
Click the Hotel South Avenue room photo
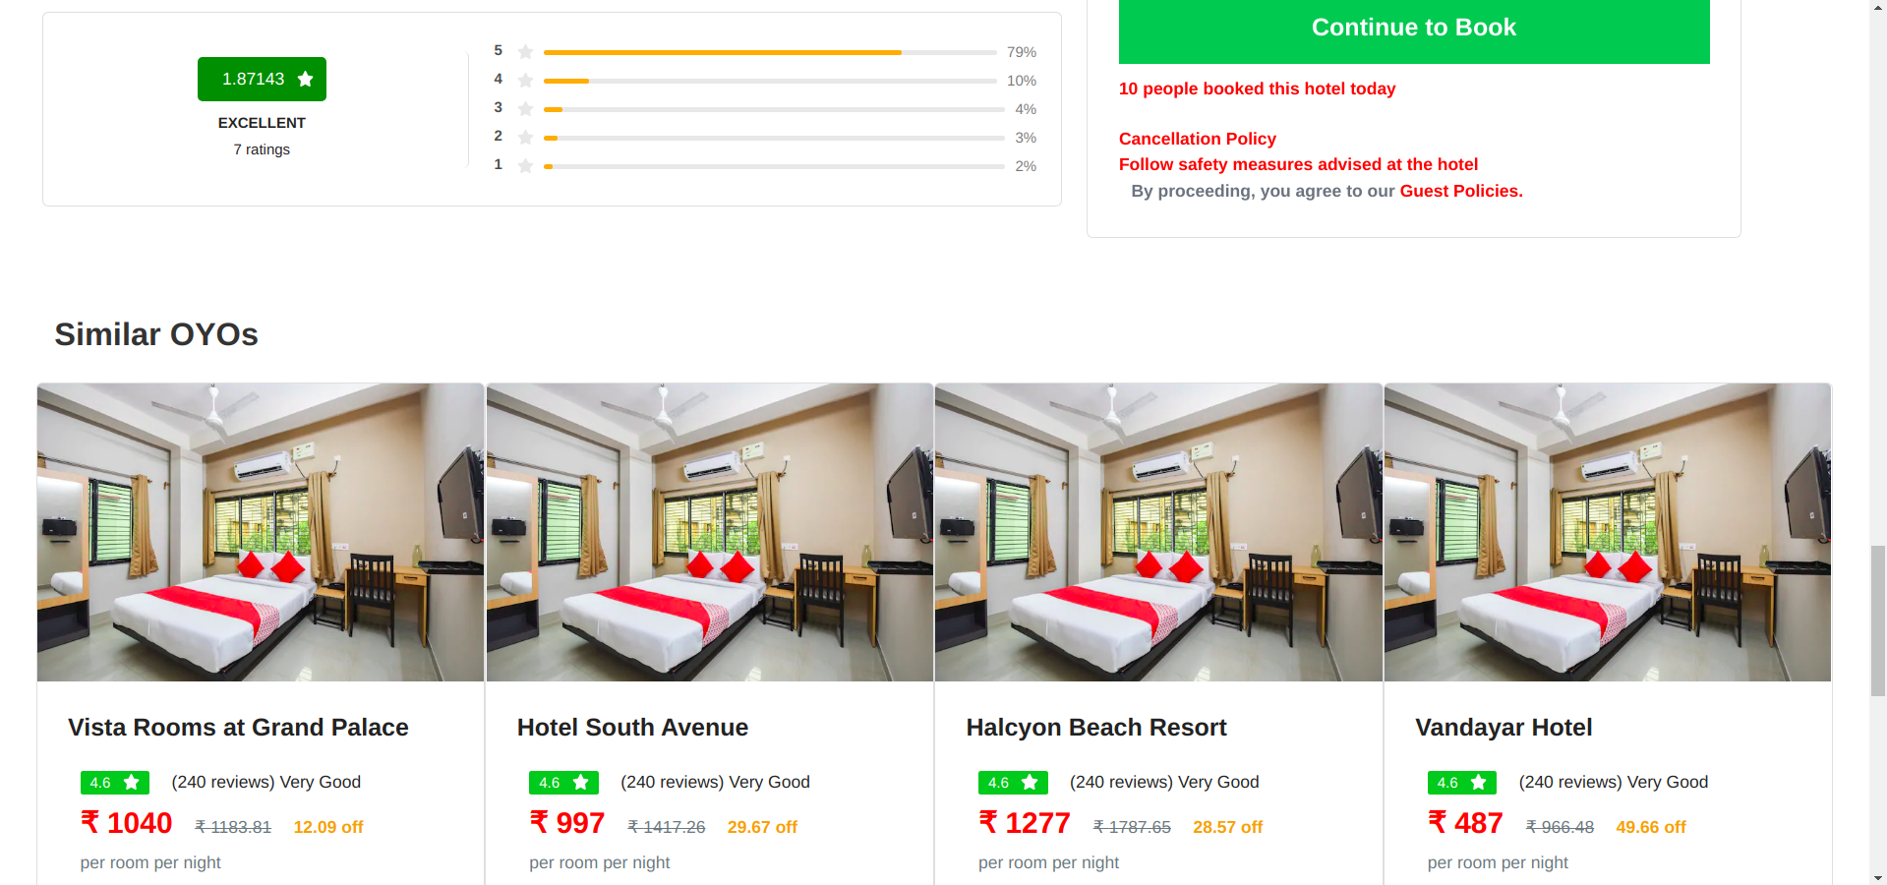click(x=709, y=532)
